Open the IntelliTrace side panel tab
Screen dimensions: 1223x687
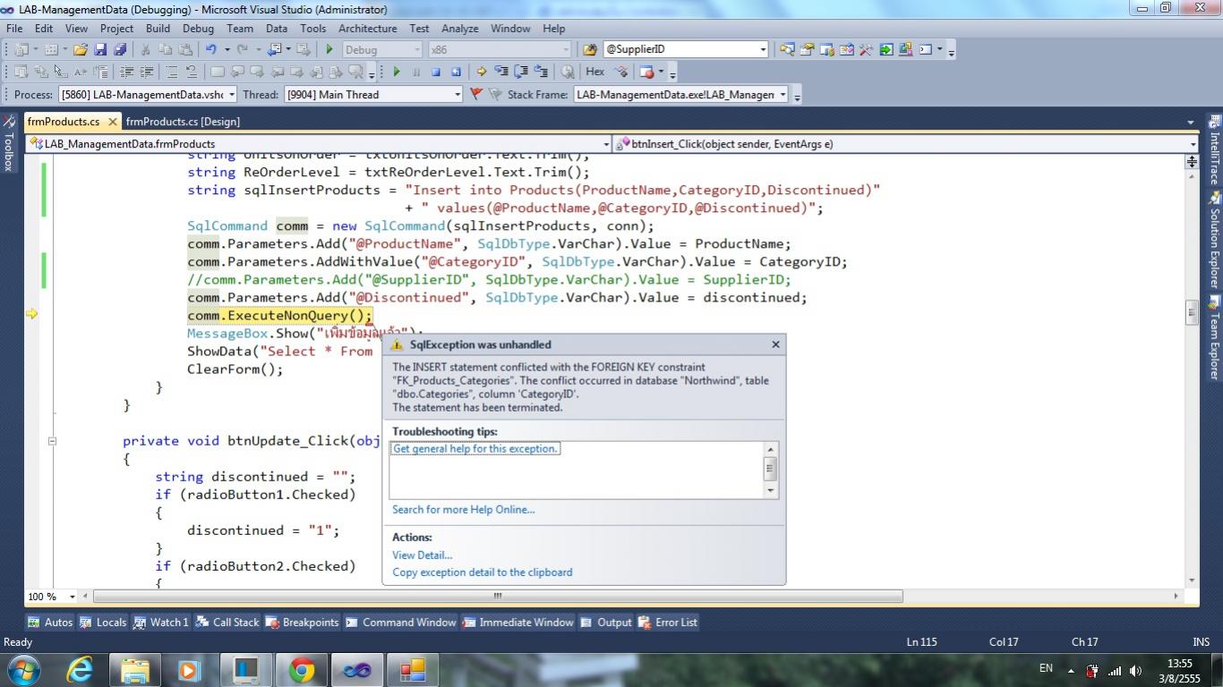tap(1215, 150)
